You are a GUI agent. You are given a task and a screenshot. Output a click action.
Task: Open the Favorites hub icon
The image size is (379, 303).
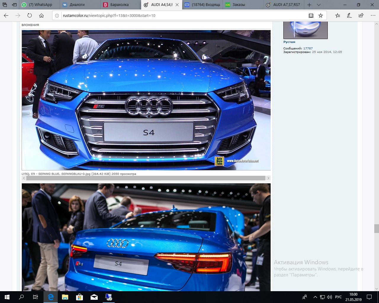pos(338,16)
